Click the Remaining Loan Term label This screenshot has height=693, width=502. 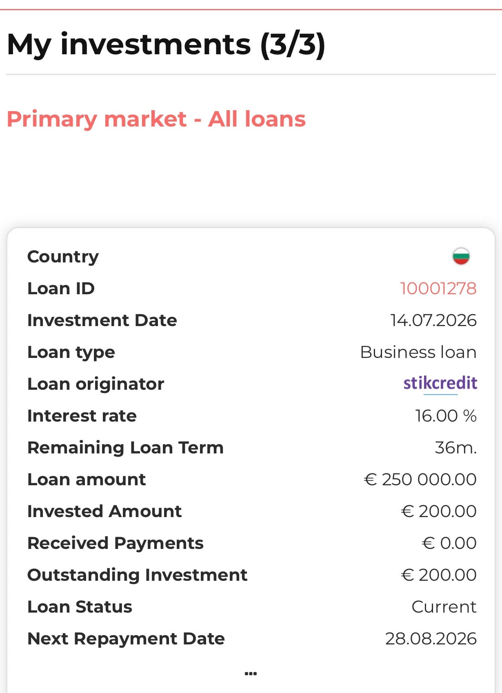(125, 448)
